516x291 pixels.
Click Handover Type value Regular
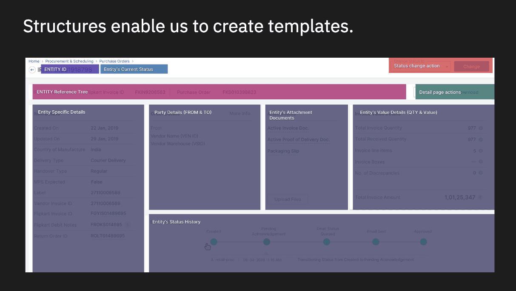(99, 171)
